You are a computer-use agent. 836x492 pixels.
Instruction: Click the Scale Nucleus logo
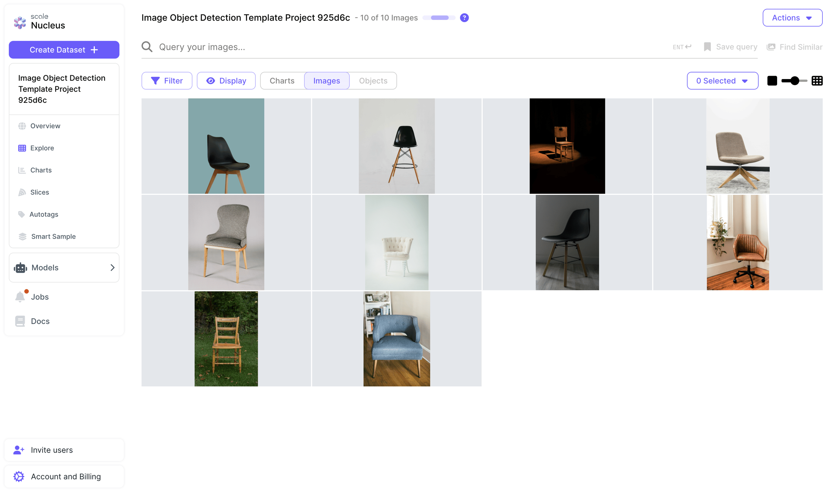pos(39,22)
